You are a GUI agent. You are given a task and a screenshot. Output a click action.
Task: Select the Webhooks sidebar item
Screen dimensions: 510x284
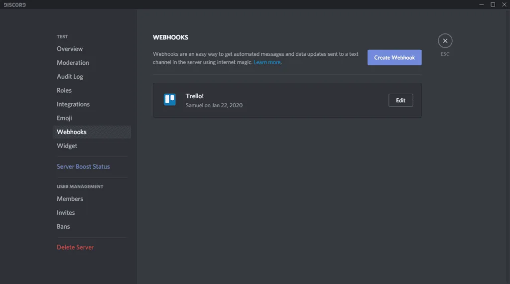click(92, 132)
